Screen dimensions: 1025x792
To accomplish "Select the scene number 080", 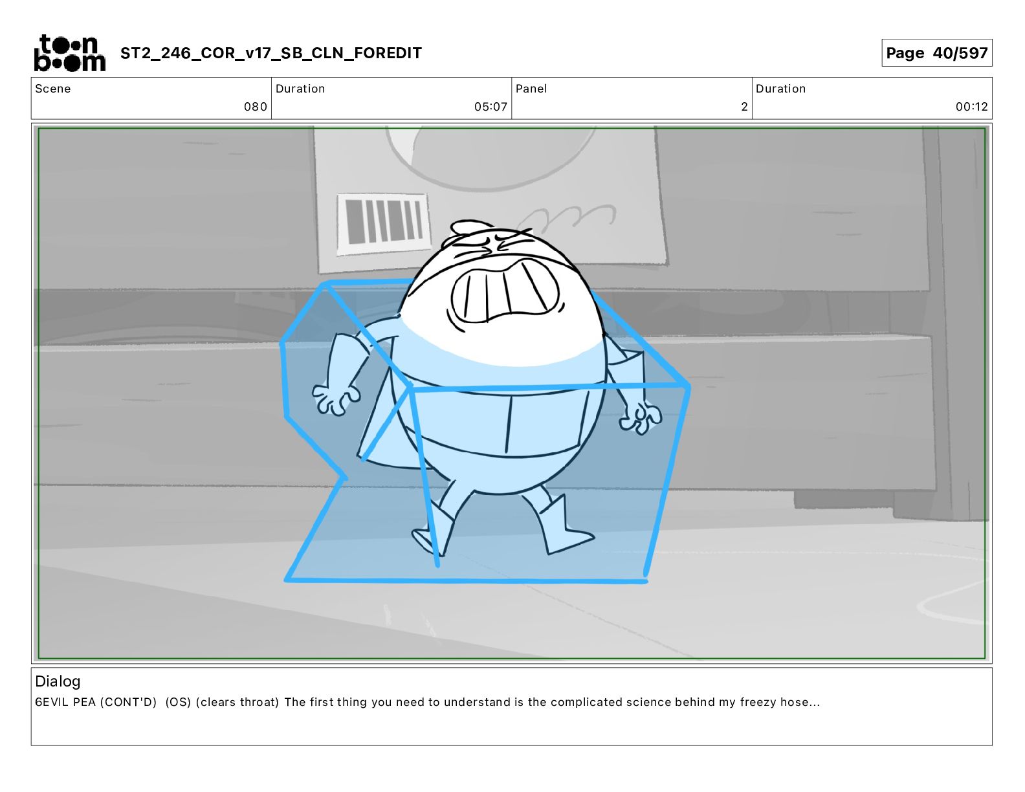I will tap(256, 107).
